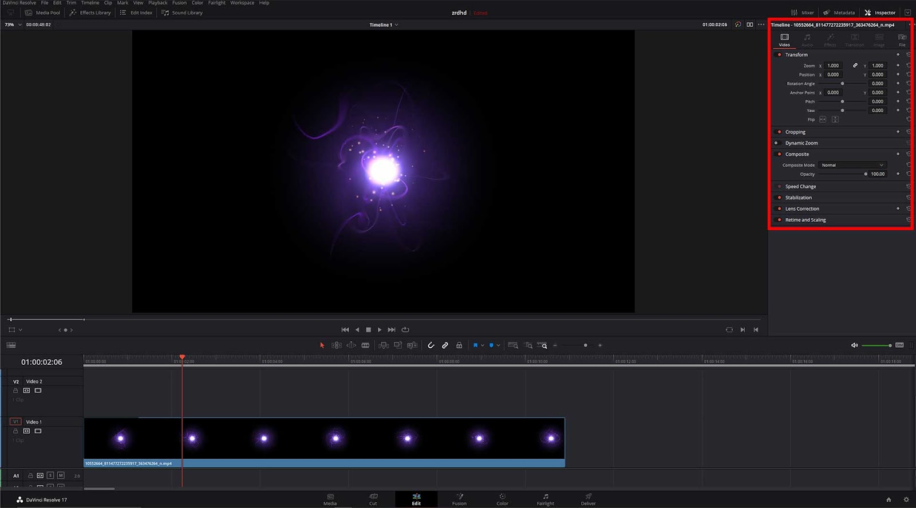Open the Inspector File tab
916x508 pixels.
pyautogui.click(x=902, y=40)
